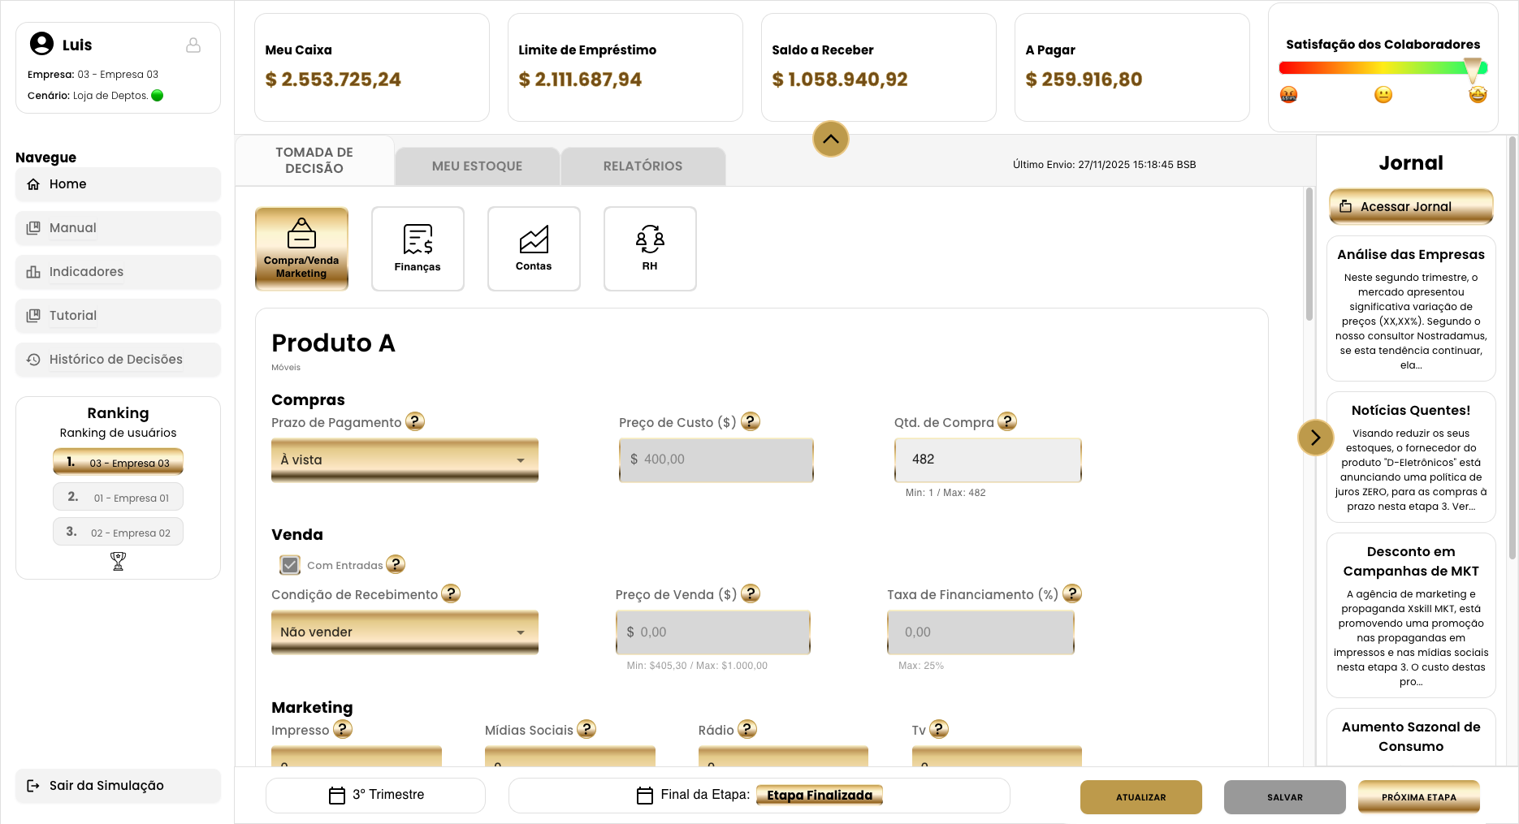Open help for Preço de Venda
Viewport: 1519px width, 824px height.
pos(751,593)
